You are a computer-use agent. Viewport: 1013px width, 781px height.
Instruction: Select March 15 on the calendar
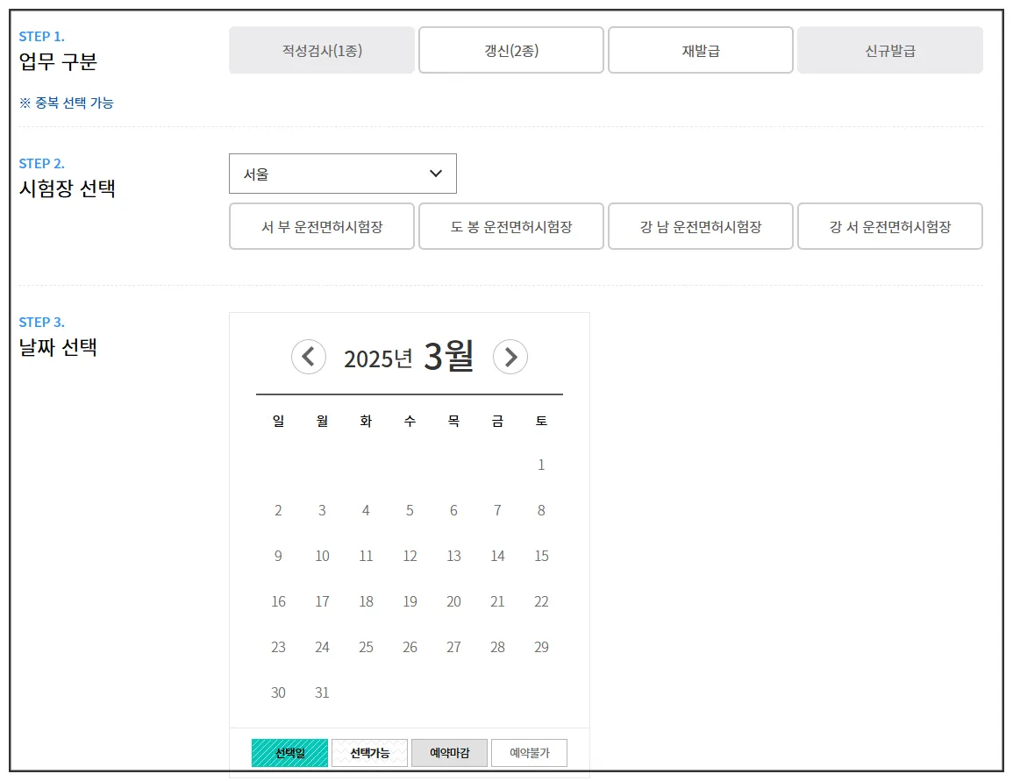click(541, 556)
